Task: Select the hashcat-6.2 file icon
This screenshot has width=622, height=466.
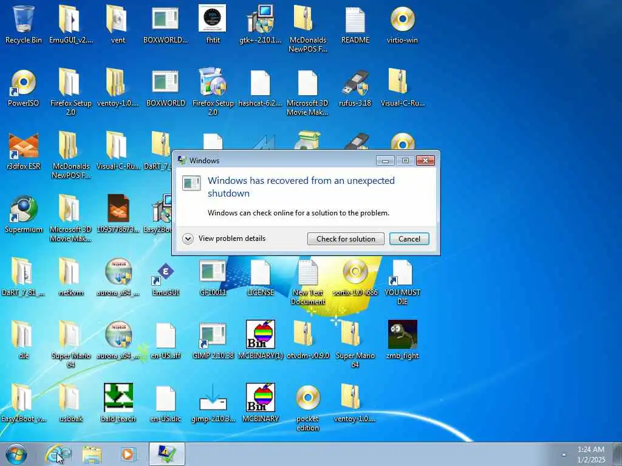Action: 260,83
